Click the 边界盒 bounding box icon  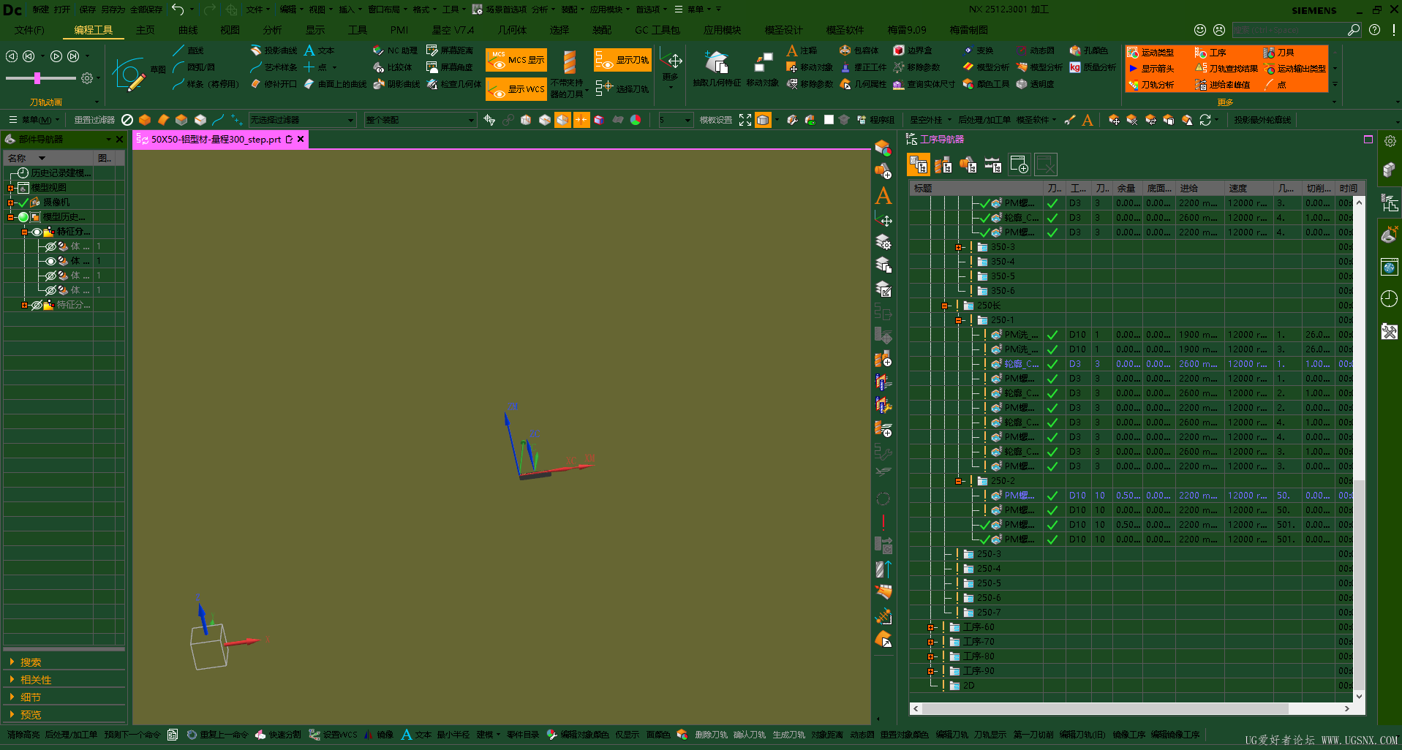[898, 50]
